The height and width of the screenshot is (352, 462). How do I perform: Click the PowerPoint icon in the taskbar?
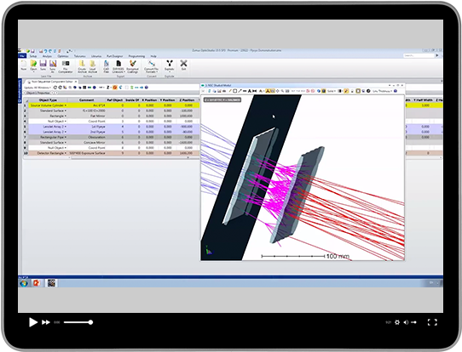(x=37, y=283)
